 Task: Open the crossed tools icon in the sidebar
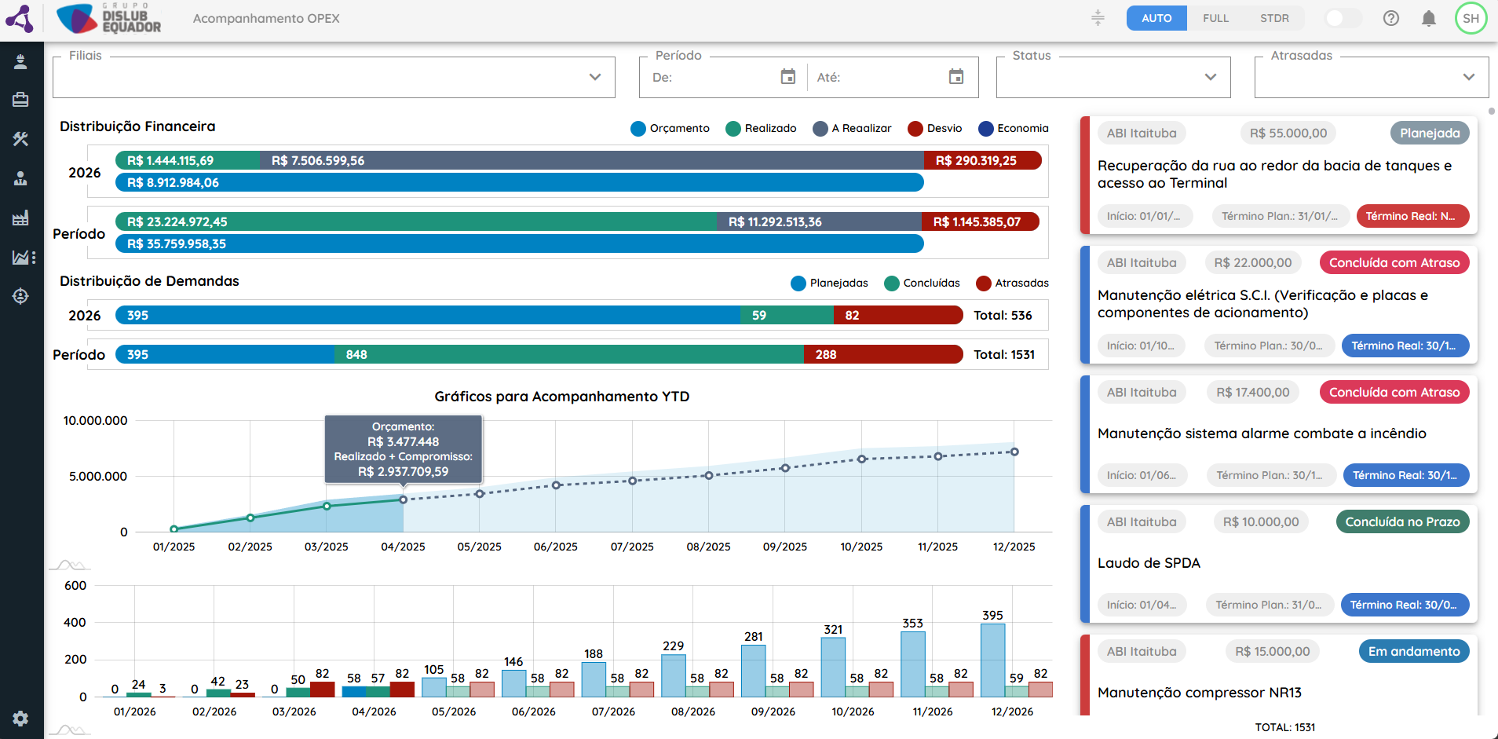(20, 139)
